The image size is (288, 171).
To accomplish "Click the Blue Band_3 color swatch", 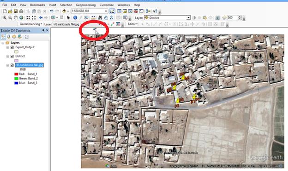I will click(x=16, y=83).
